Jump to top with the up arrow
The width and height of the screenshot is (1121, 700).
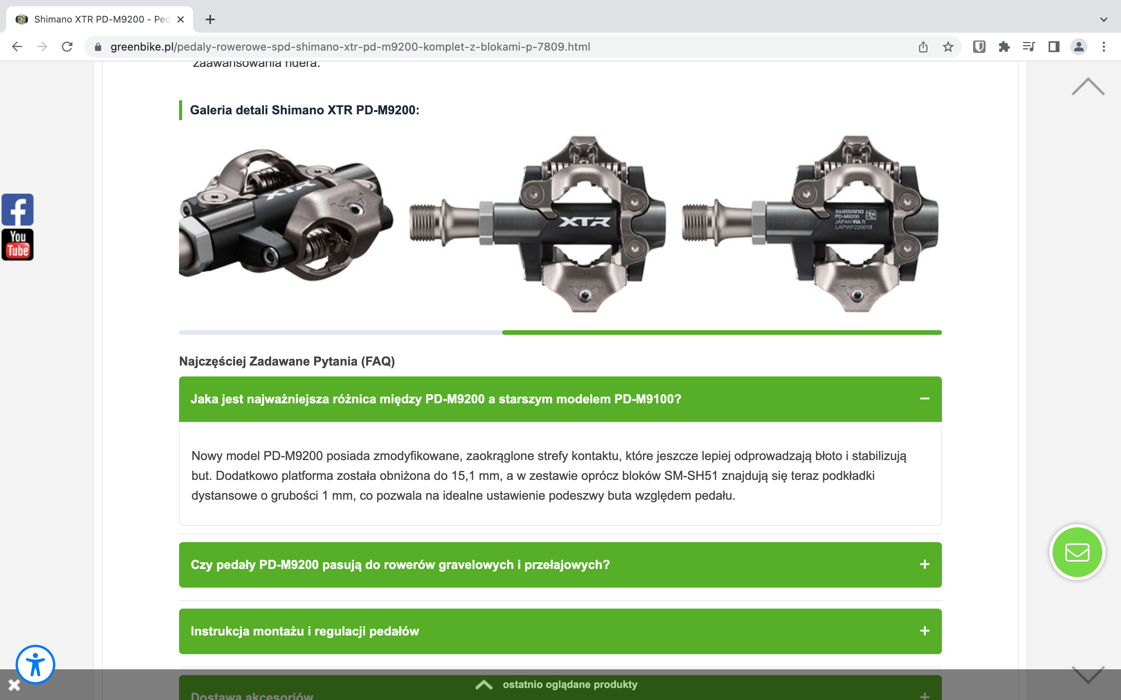click(1088, 87)
